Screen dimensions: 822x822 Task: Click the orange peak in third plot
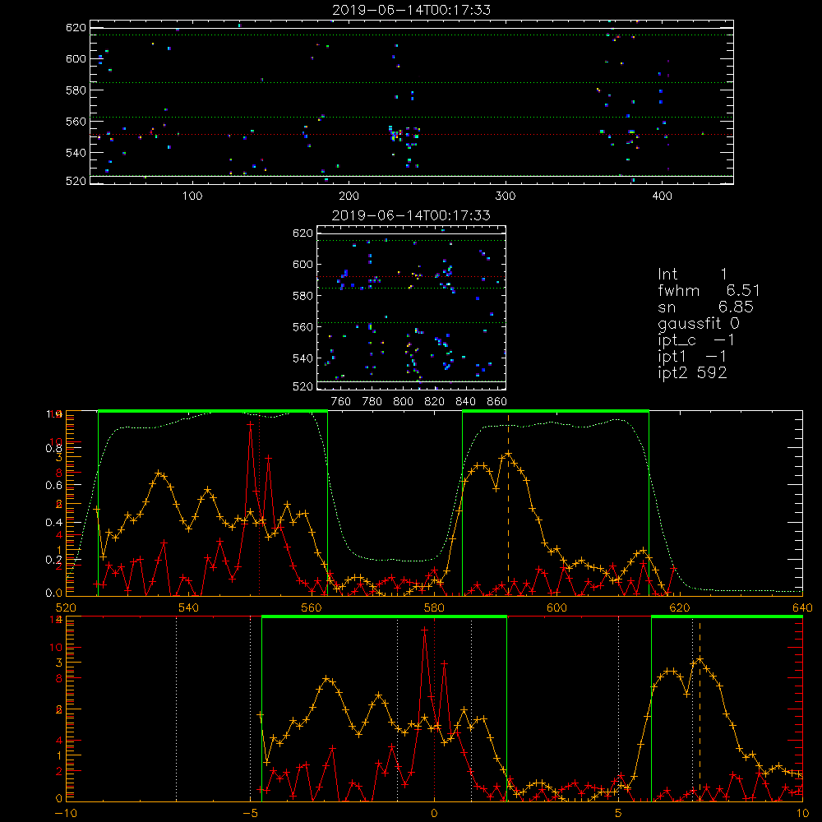507,454
